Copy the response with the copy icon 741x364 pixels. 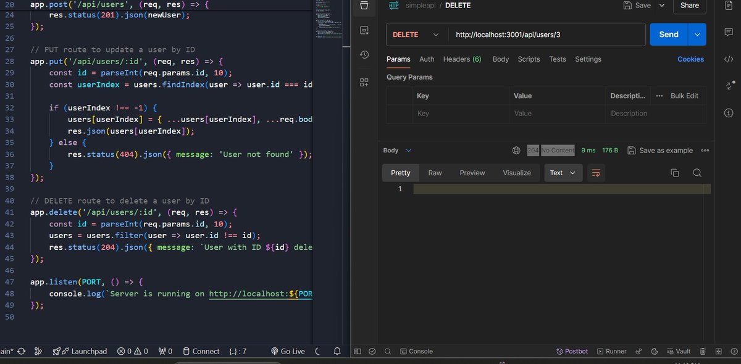click(x=675, y=173)
